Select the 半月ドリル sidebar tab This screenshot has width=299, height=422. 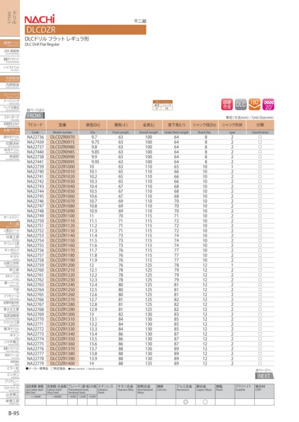pyautogui.click(x=10, y=150)
